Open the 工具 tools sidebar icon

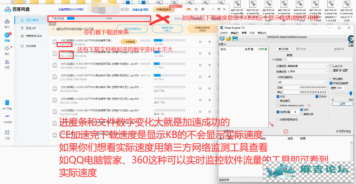(7, 134)
